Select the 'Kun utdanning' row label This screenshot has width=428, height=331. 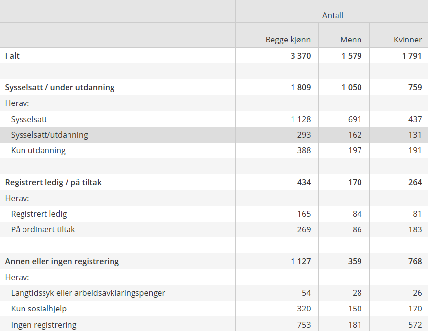point(38,150)
